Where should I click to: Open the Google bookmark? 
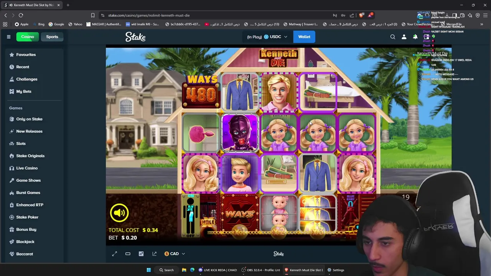56,24
